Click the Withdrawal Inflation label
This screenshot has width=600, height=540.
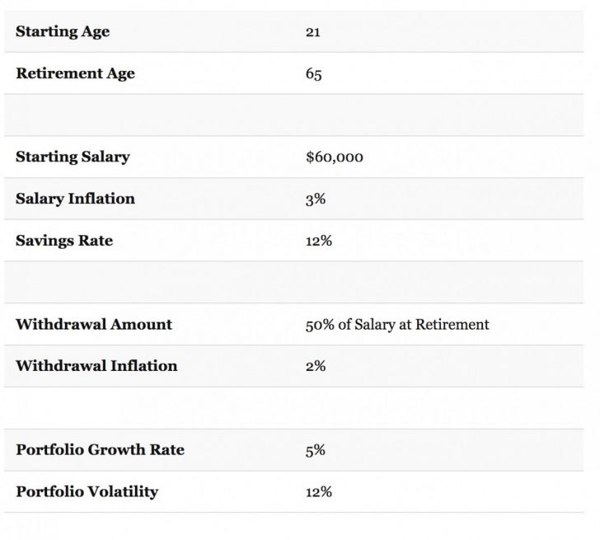(x=96, y=366)
